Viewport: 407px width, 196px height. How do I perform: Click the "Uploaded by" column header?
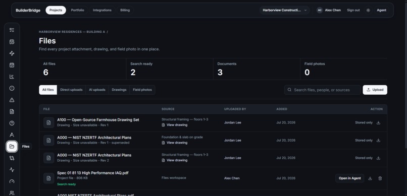235,109
